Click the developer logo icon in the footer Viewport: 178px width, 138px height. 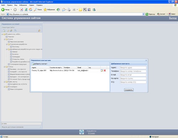pyautogui.click(x=82, y=132)
